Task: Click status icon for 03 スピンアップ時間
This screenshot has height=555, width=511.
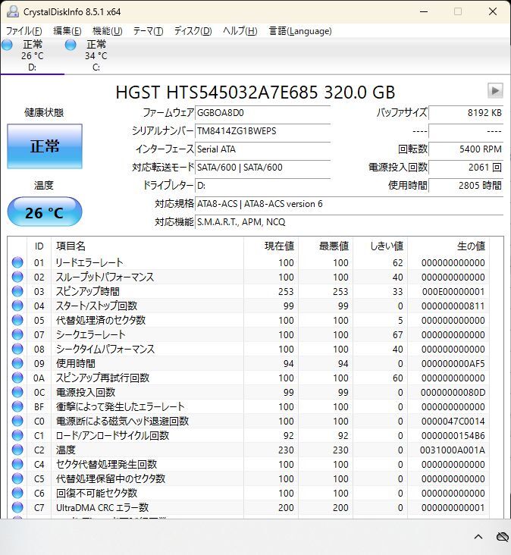Action: tap(17, 291)
